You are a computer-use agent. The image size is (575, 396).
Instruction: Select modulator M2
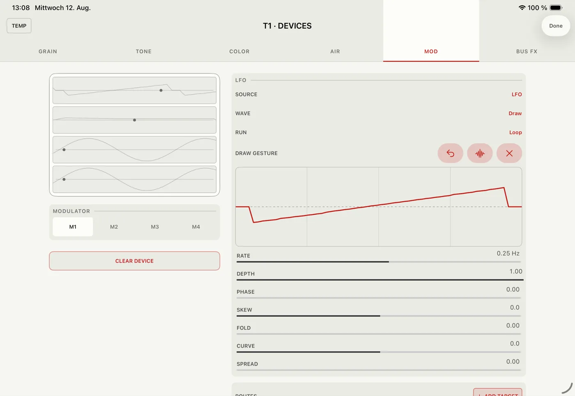point(114,227)
